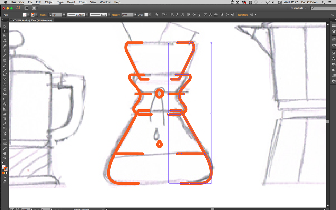Select the Zoom tool

click(5, 158)
